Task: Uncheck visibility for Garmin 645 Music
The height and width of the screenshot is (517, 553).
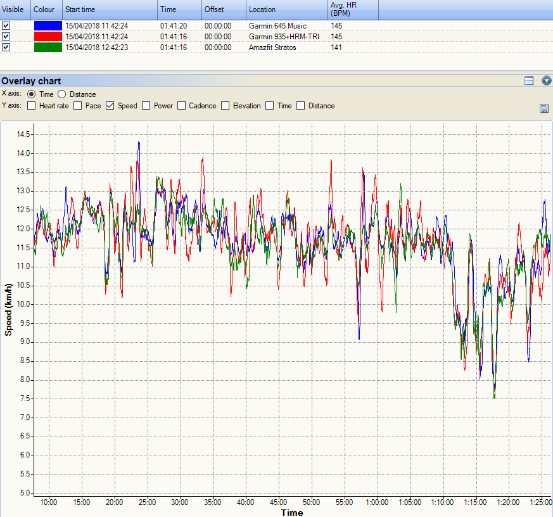Action: 6,26
